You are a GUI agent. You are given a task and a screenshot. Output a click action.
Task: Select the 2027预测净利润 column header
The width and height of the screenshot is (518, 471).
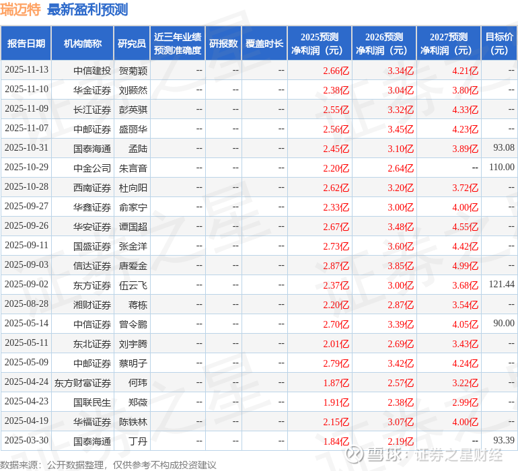point(449,43)
